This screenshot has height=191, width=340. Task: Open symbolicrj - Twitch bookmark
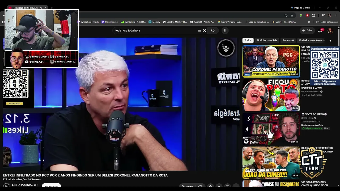pos(88,22)
